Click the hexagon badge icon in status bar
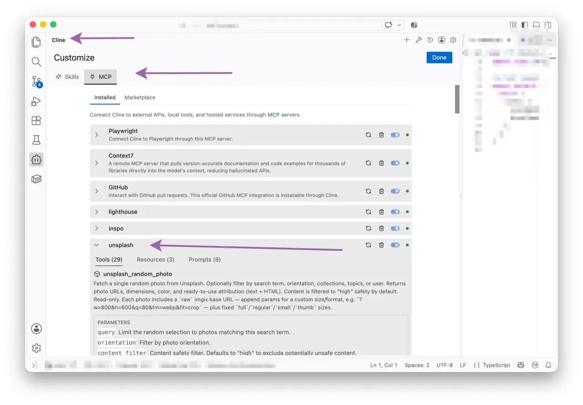The height and width of the screenshot is (405, 583). pos(535,365)
